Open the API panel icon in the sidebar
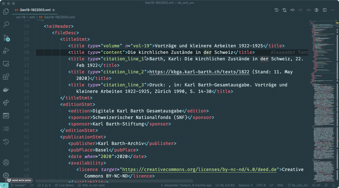 (x=6, y=116)
